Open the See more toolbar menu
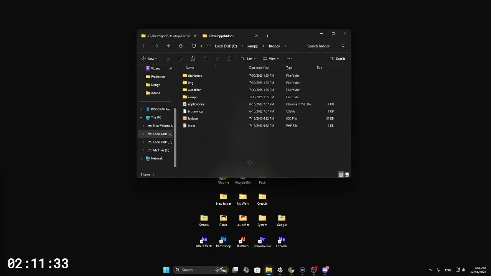Screen dimensions: 491x276 click(x=289, y=59)
